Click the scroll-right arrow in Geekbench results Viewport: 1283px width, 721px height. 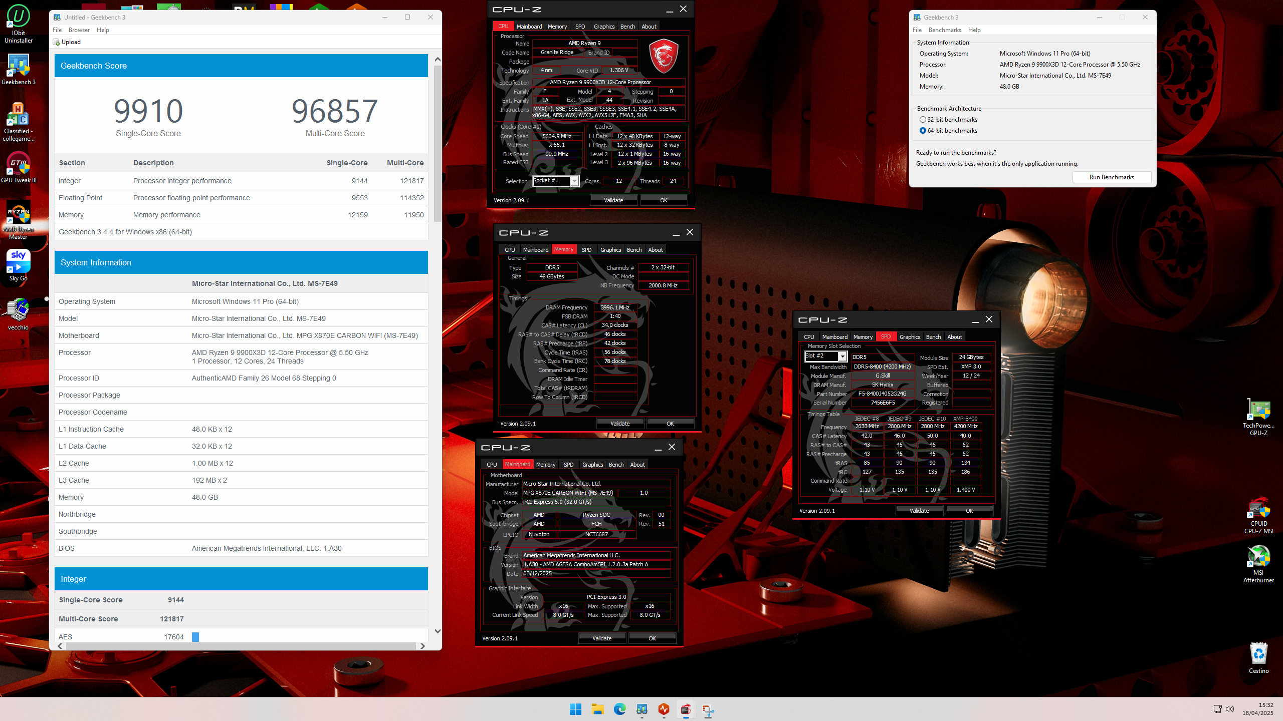(x=422, y=646)
